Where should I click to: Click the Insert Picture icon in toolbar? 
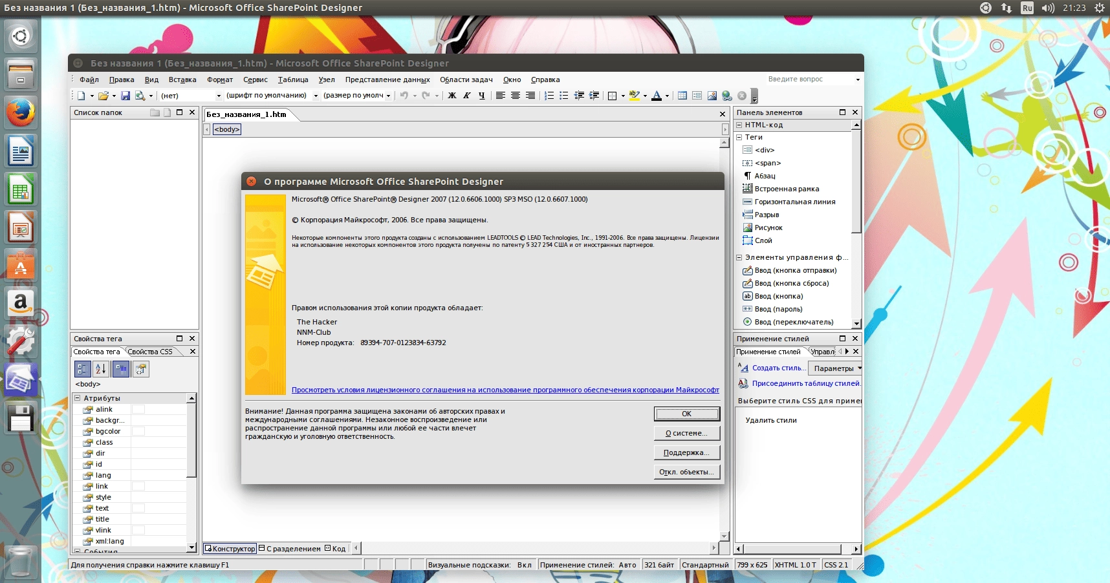point(712,96)
